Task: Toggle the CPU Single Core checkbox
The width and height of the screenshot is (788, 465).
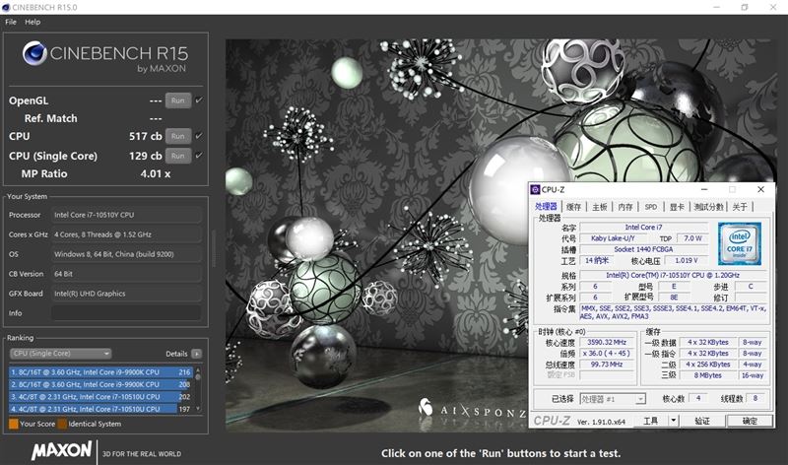Action: [x=199, y=156]
